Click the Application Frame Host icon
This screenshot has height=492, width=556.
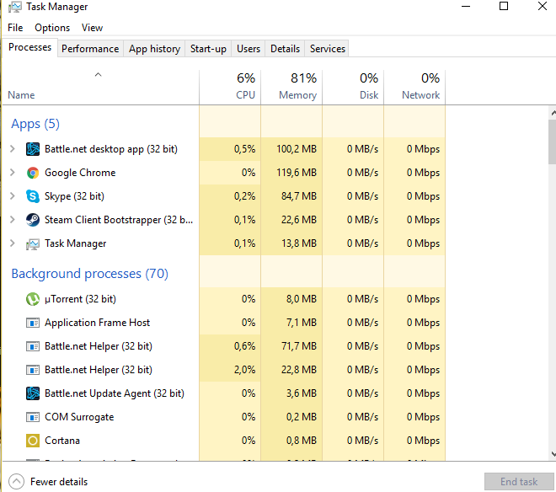pos(33,323)
